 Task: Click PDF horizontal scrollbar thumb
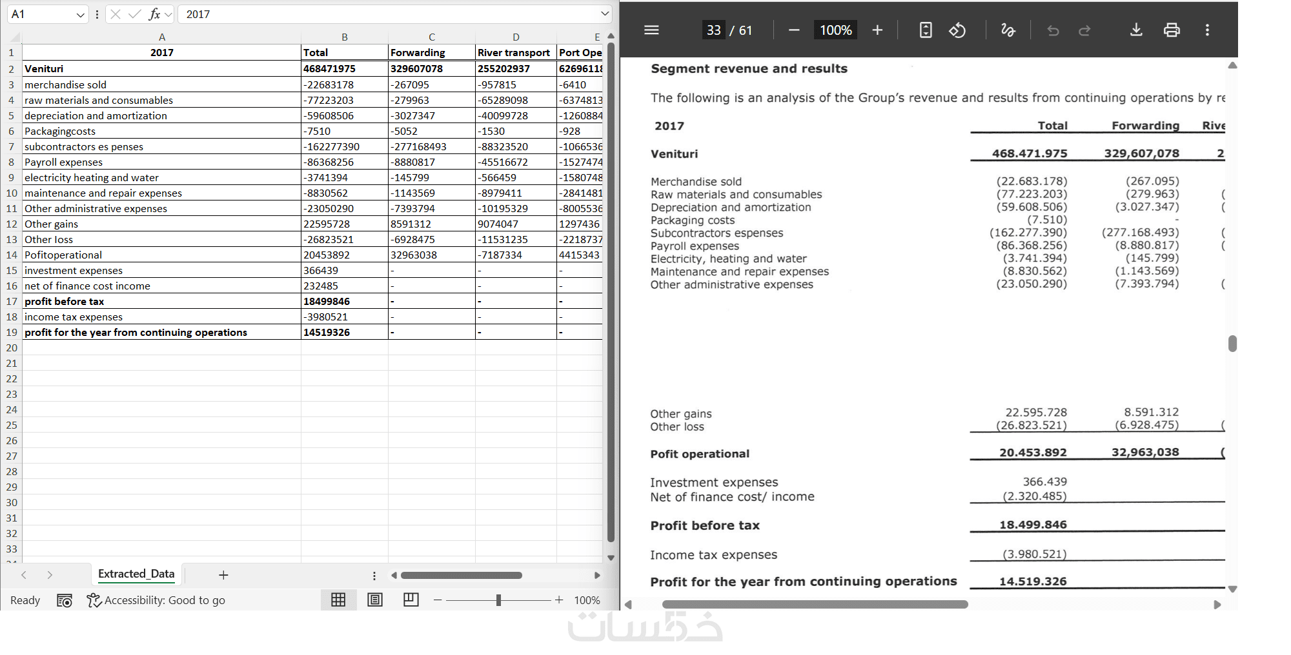pyautogui.click(x=815, y=604)
